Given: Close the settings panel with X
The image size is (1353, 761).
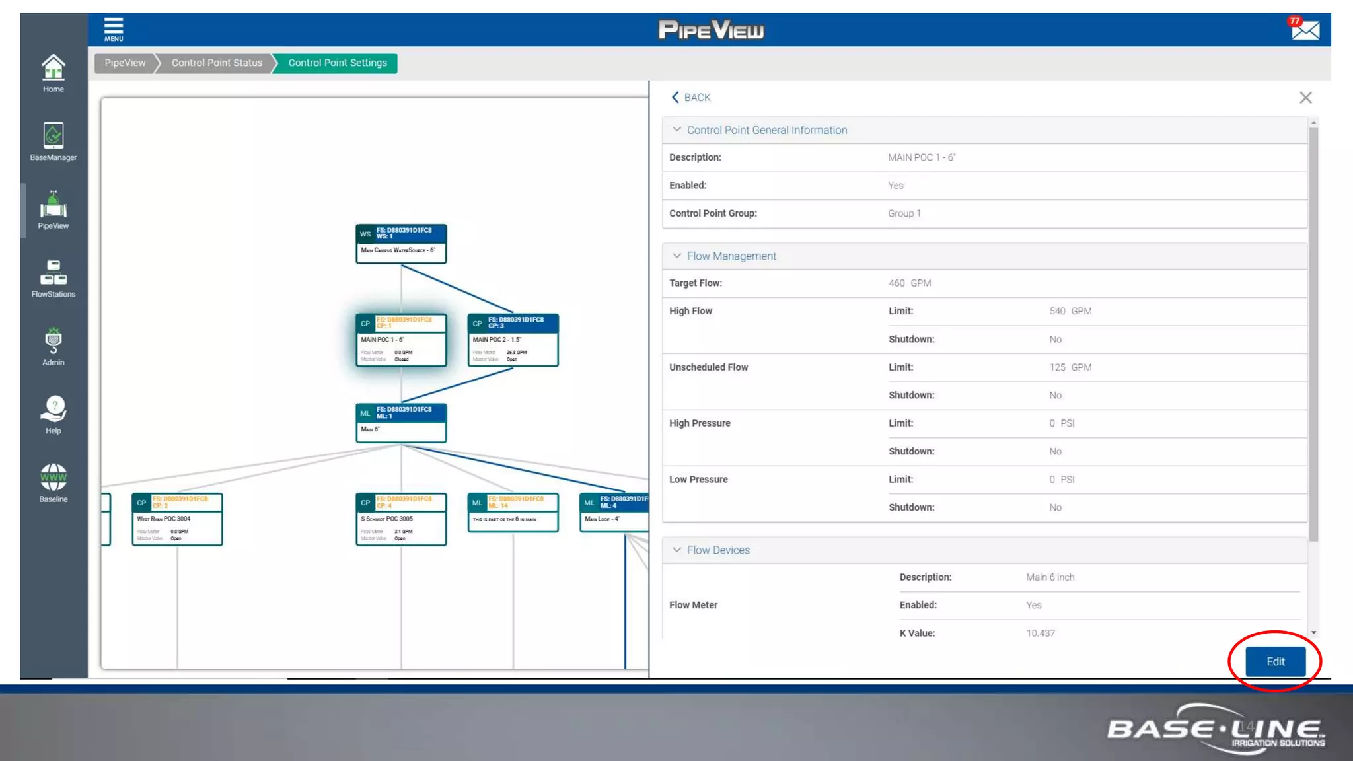Looking at the screenshot, I should 1305,98.
